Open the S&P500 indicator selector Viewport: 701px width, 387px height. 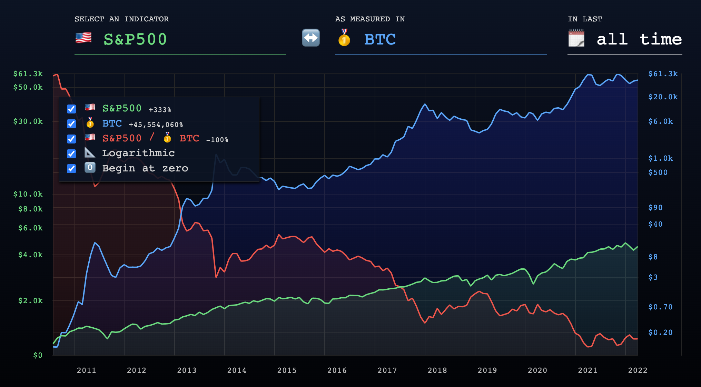[x=135, y=39]
